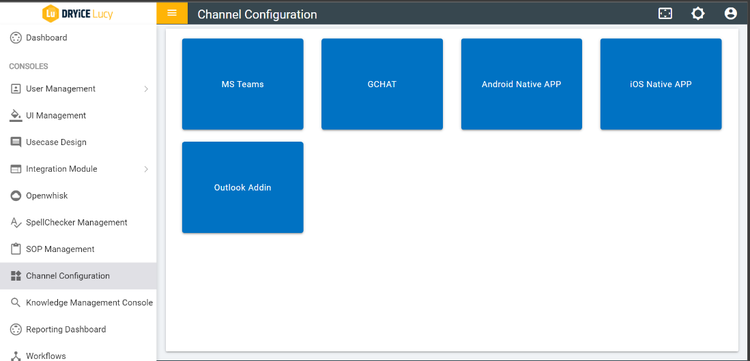Click the Knowledge Management Console search icon
This screenshot has height=361, width=750.
(x=16, y=302)
